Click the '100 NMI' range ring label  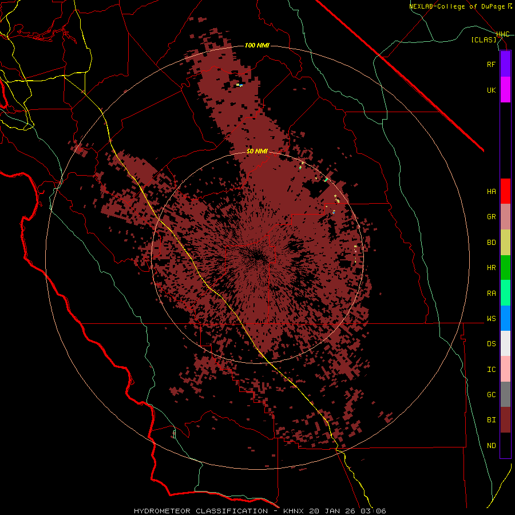[x=257, y=45]
